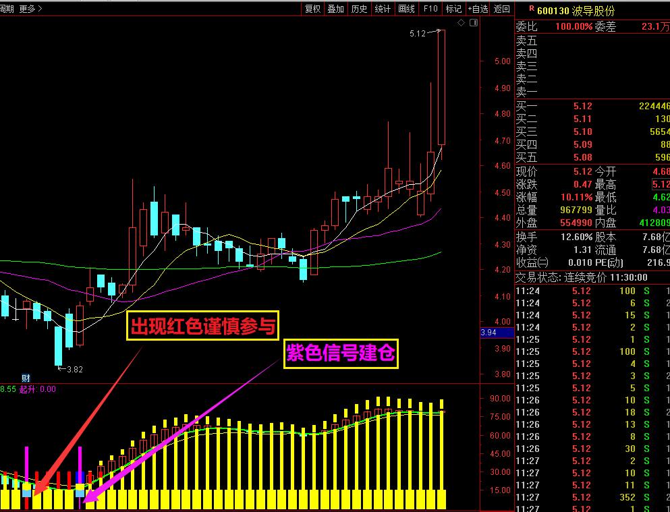
Task: Click the 现价 value 5.12
Action: 583,171
